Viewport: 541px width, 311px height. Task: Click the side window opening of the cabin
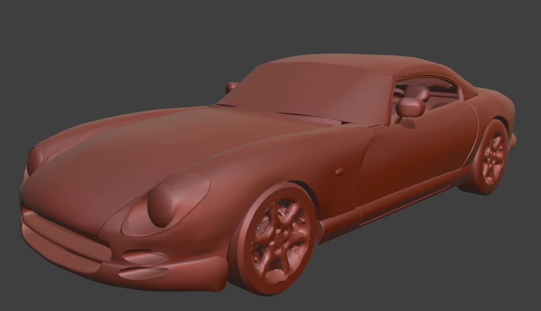(x=433, y=95)
